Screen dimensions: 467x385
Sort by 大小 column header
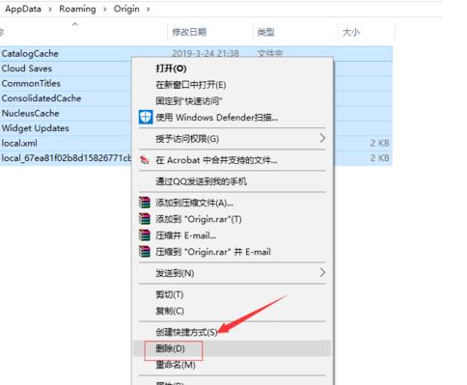(351, 32)
